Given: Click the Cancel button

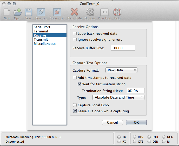Looking at the screenshot, I should [x=112, y=122].
